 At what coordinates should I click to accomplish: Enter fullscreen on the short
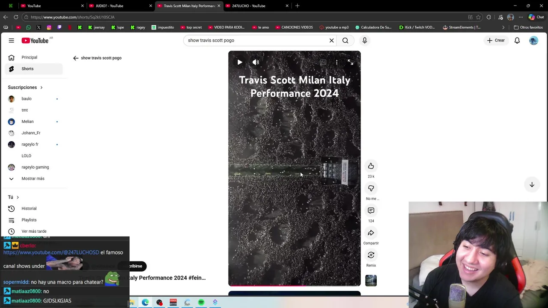(x=350, y=62)
